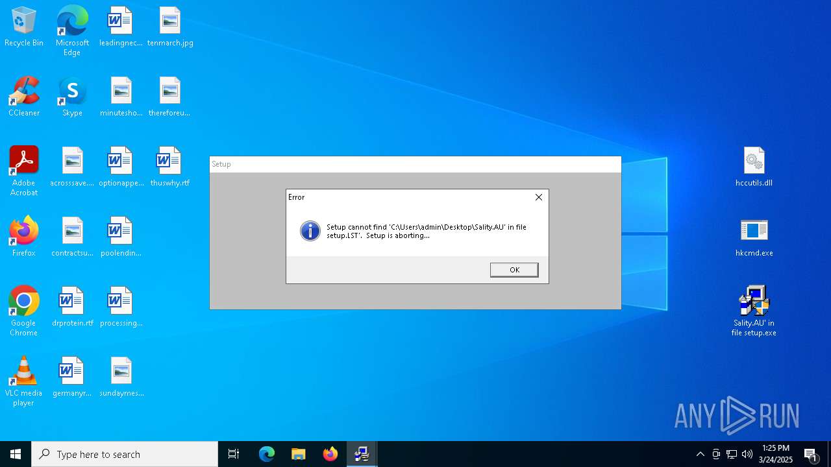Viewport: 831px width, 467px height.
Task: Select the hccutils.dll file
Action: tap(754, 167)
